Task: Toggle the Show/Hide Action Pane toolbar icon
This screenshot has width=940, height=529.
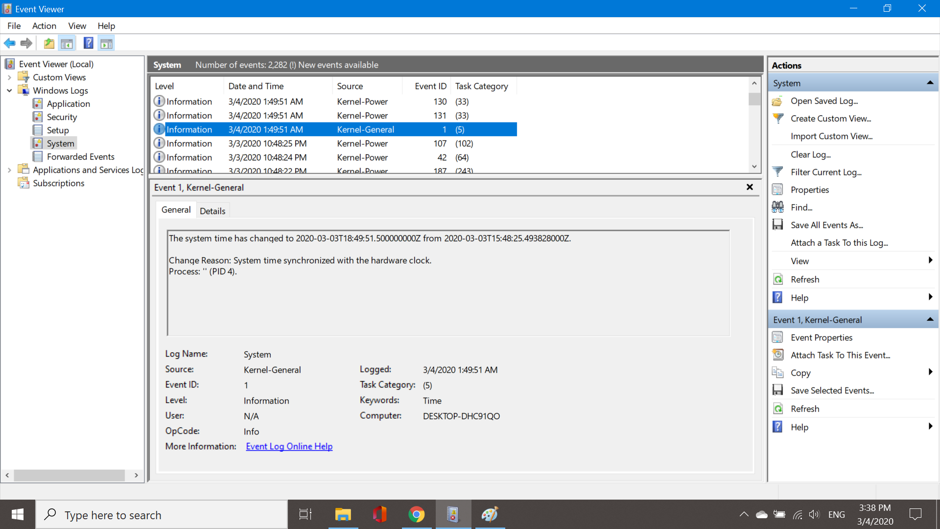Action: pos(107,43)
